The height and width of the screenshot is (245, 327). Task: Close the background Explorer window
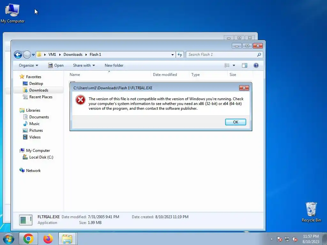tap(250, 38)
